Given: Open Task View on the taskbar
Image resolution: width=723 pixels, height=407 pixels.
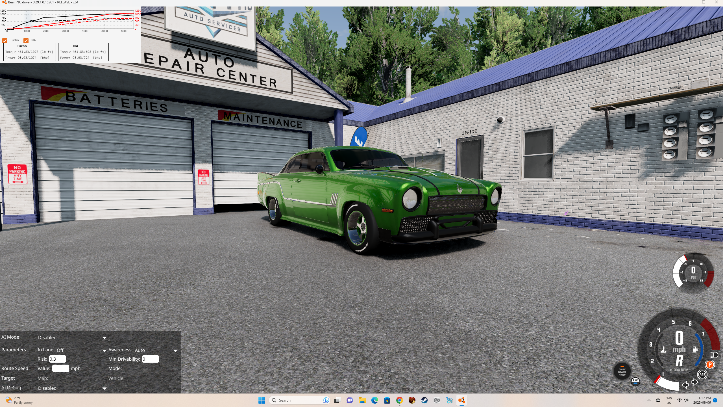Looking at the screenshot, I should pyautogui.click(x=337, y=400).
